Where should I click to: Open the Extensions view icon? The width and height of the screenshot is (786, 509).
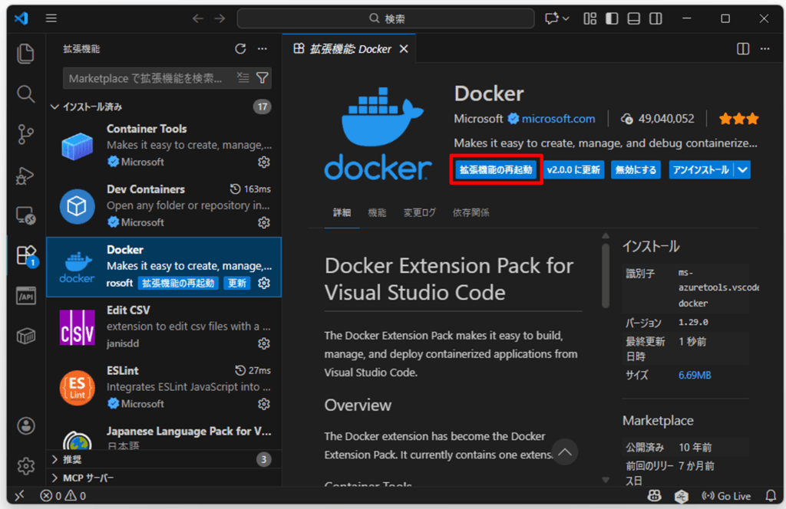(25, 255)
